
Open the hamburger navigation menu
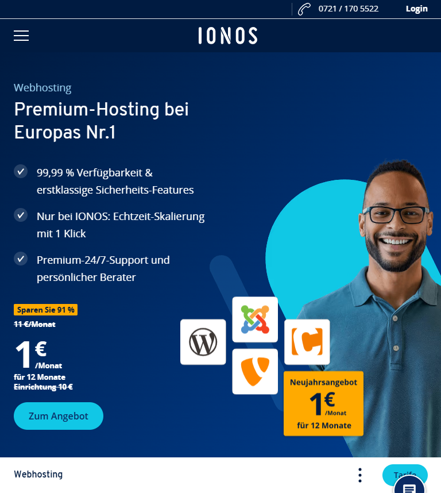pyautogui.click(x=21, y=36)
